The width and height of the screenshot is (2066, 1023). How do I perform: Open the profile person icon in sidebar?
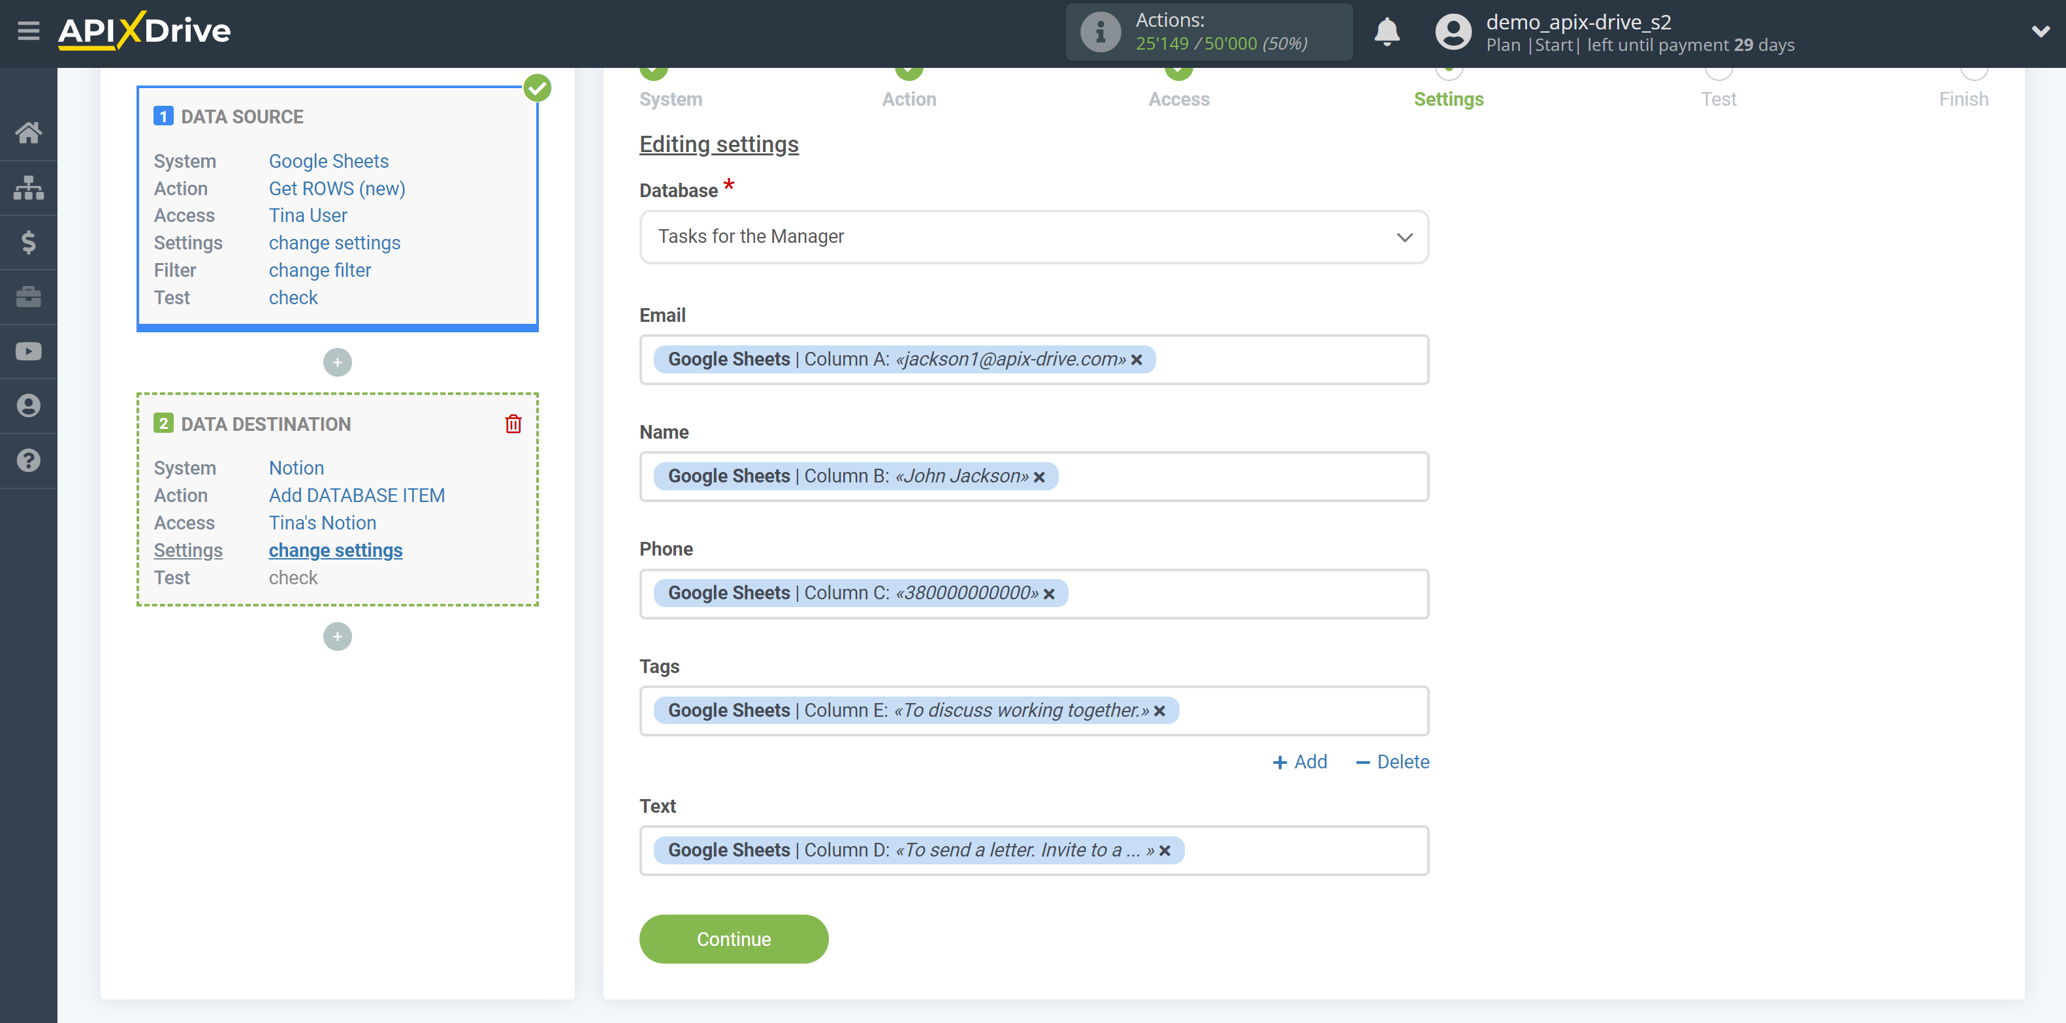[x=29, y=405]
